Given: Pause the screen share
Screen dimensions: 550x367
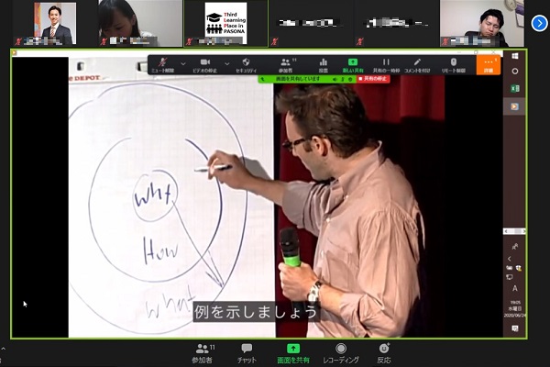Looking at the screenshot, I should point(386,64).
